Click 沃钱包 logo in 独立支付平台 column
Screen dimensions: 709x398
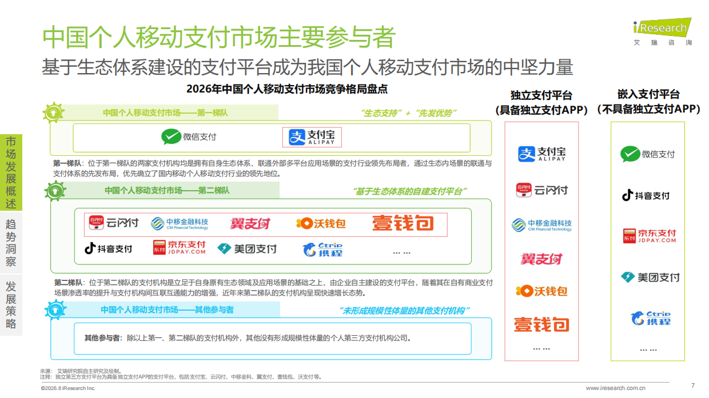pyautogui.click(x=541, y=291)
